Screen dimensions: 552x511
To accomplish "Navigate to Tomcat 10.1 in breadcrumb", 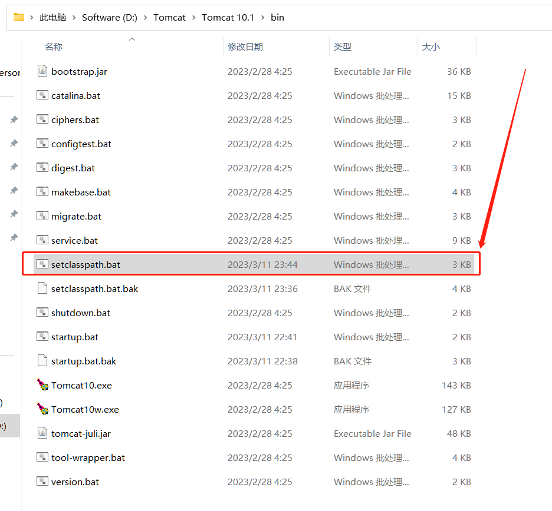I will coord(228,18).
